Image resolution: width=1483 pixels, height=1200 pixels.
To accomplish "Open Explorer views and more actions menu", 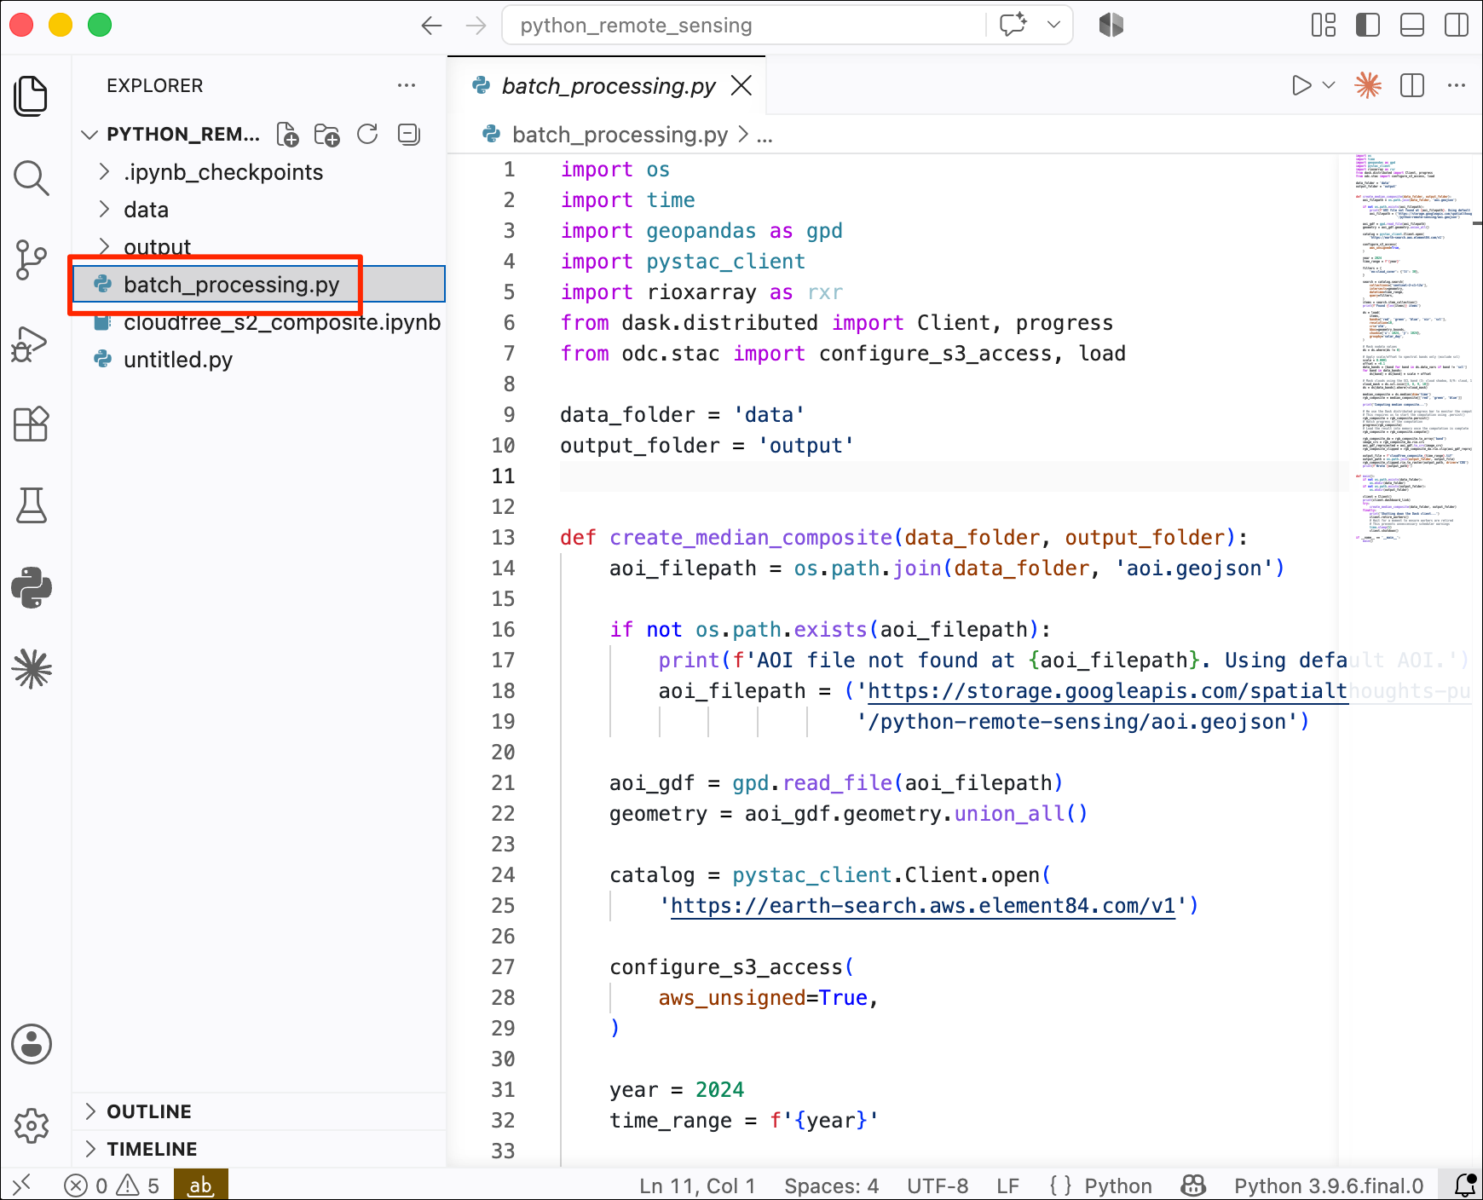I will (x=407, y=85).
